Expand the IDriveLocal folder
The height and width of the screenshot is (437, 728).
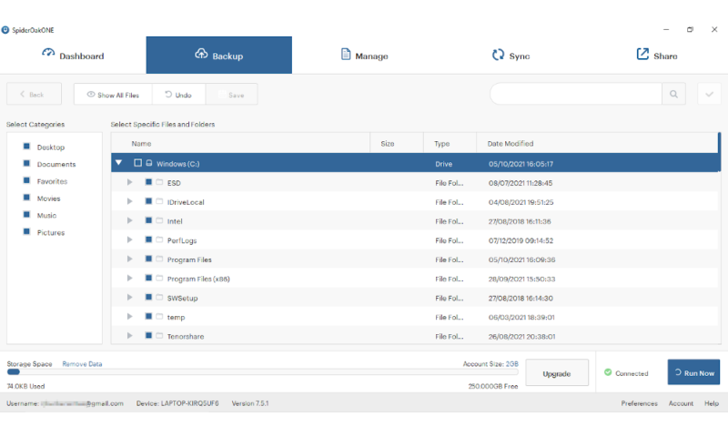[x=129, y=201]
